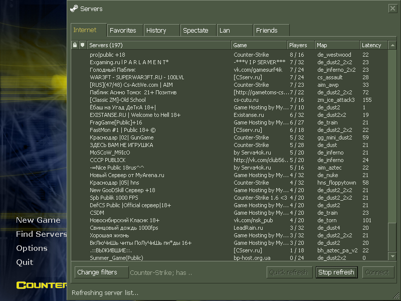Switch to the Favorites tab

(125, 31)
